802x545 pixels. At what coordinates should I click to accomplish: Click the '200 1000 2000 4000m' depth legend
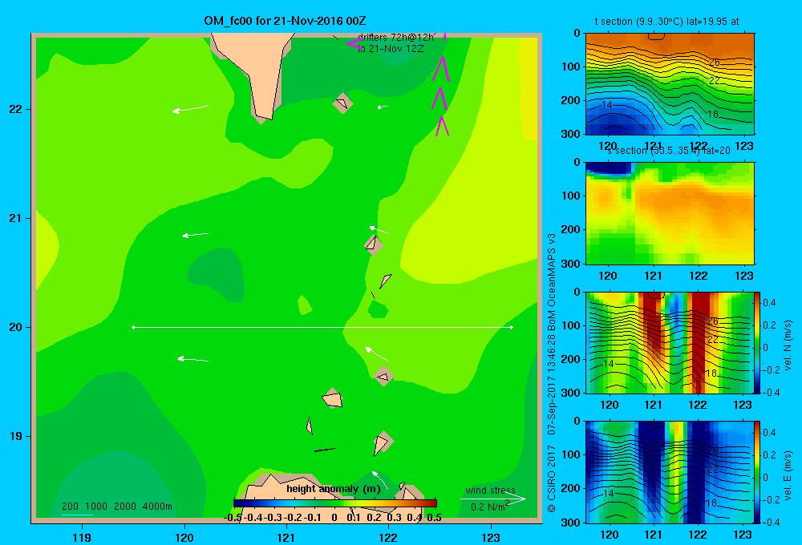pyautogui.click(x=116, y=507)
